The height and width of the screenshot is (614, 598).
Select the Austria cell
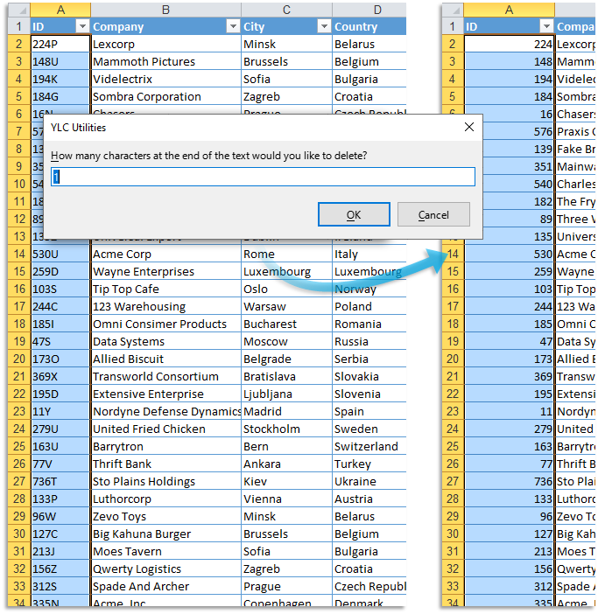tap(369, 499)
